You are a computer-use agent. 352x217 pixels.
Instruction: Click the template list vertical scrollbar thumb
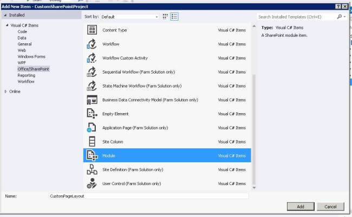254,129
